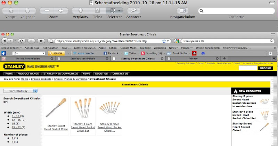278x146 pixels.
Task: Click the E-mail Notifier envelope icon
Action: point(169,53)
